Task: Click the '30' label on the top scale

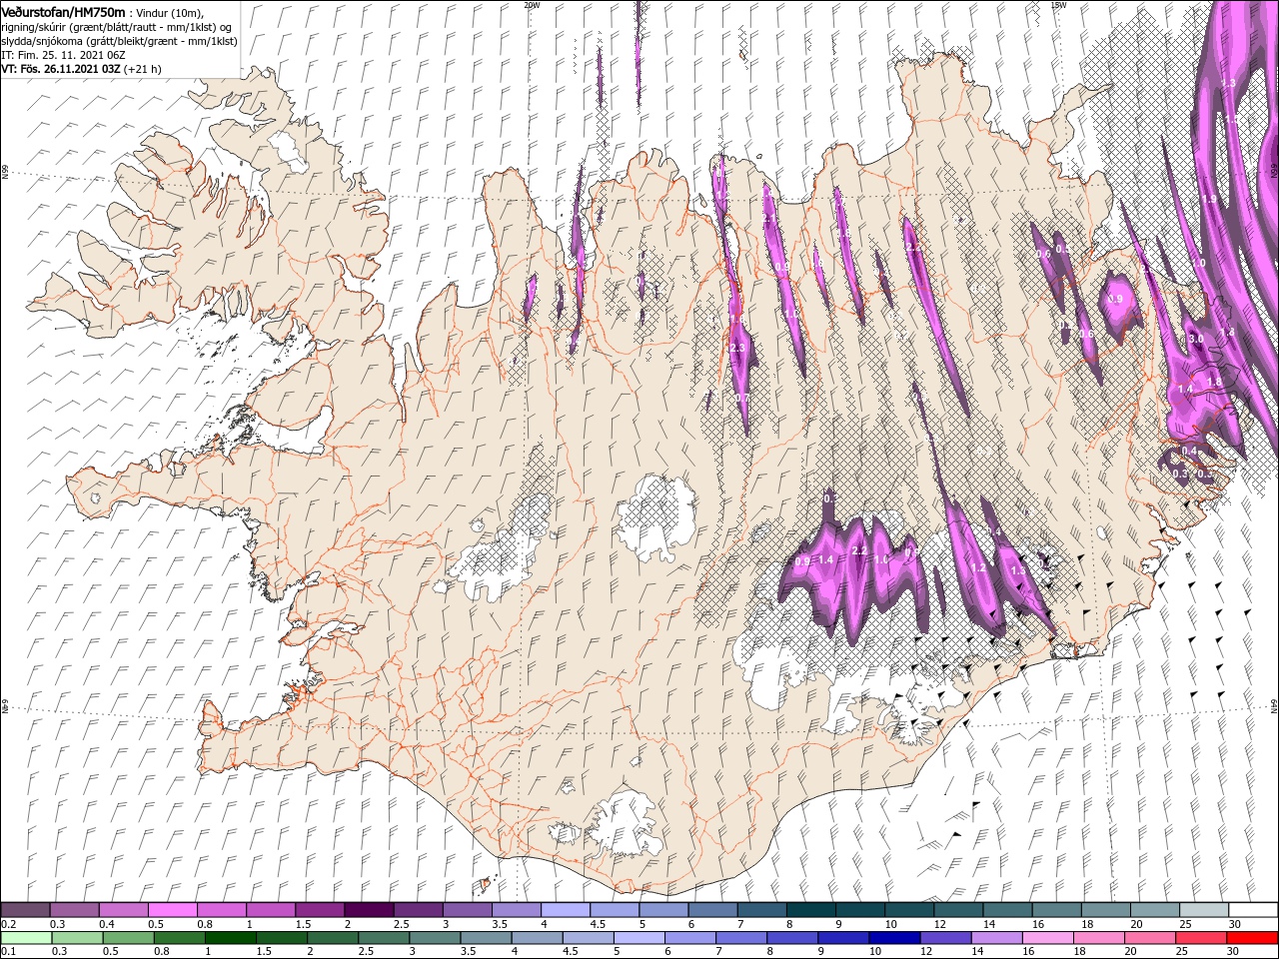Action: click(x=1237, y=924)
